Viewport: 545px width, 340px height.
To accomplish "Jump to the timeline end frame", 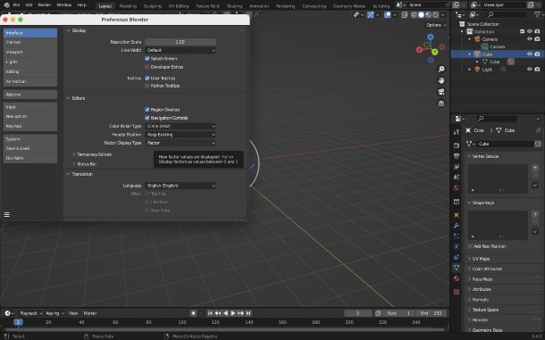I will (248, 313).
